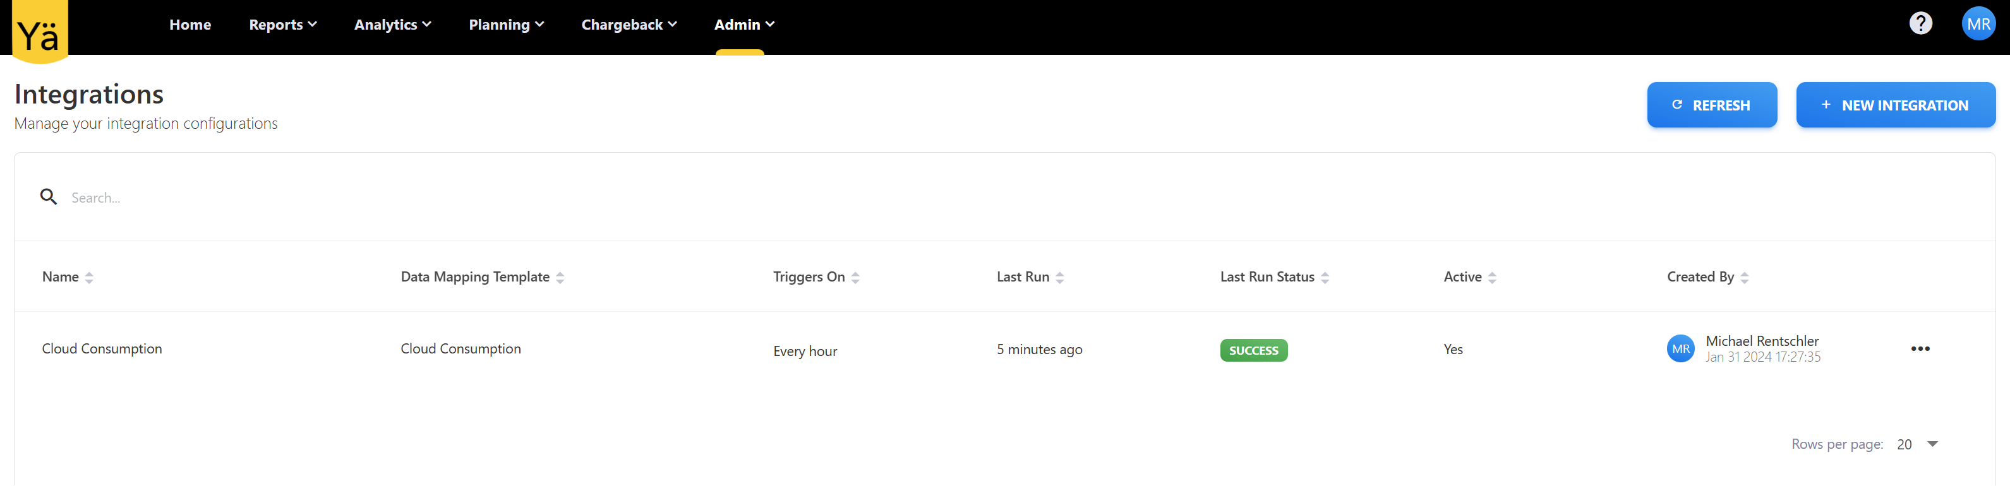Open the Planning menu
The width and height of the screenshot is (2010, 486).
505,25
